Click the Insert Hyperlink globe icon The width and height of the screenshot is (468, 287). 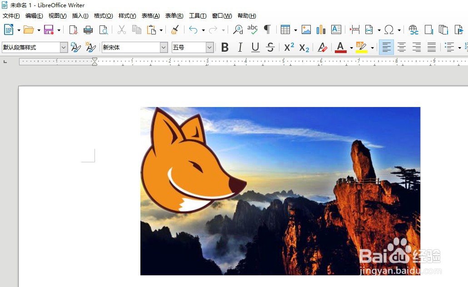pos(413,30)
